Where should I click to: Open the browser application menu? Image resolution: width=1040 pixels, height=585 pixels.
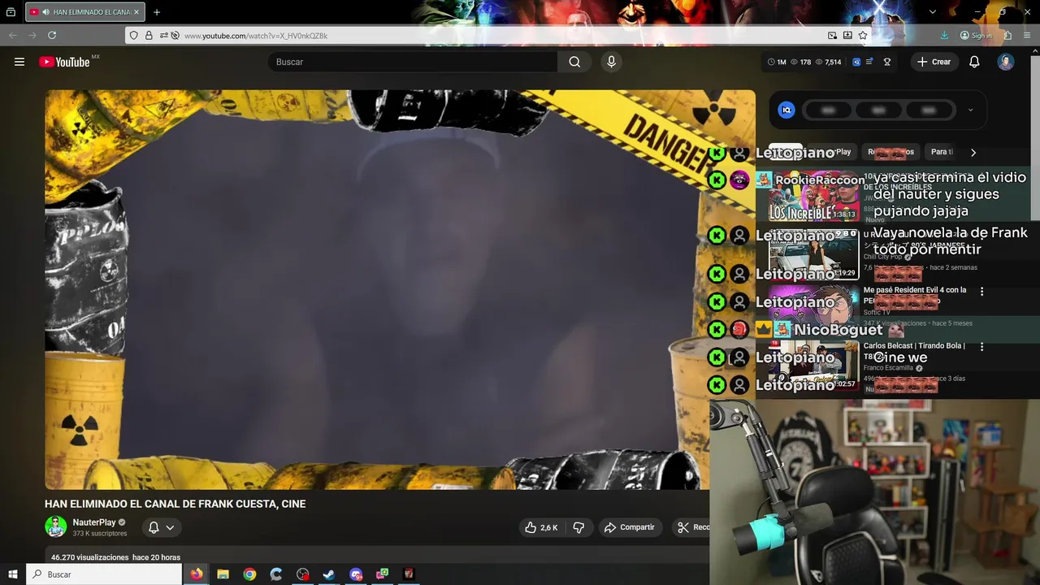pyautogui.click(x=1027, y=36)
